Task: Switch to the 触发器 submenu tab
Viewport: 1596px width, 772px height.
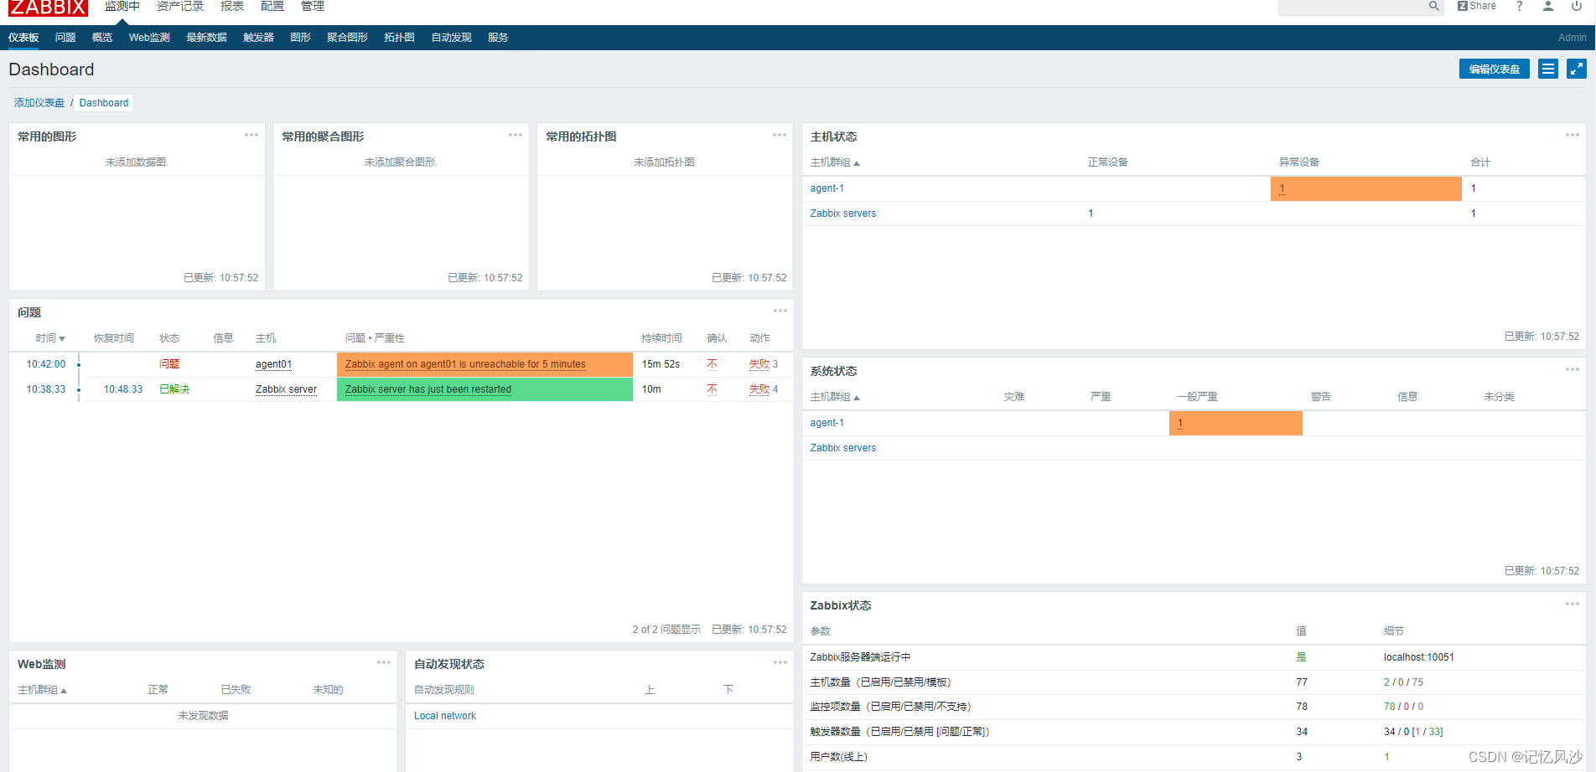Action: [x=259, y=38]
